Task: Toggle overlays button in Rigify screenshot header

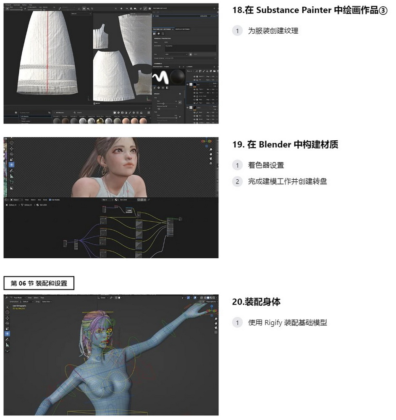Action: pyautogui.click(x=195, y=298)
